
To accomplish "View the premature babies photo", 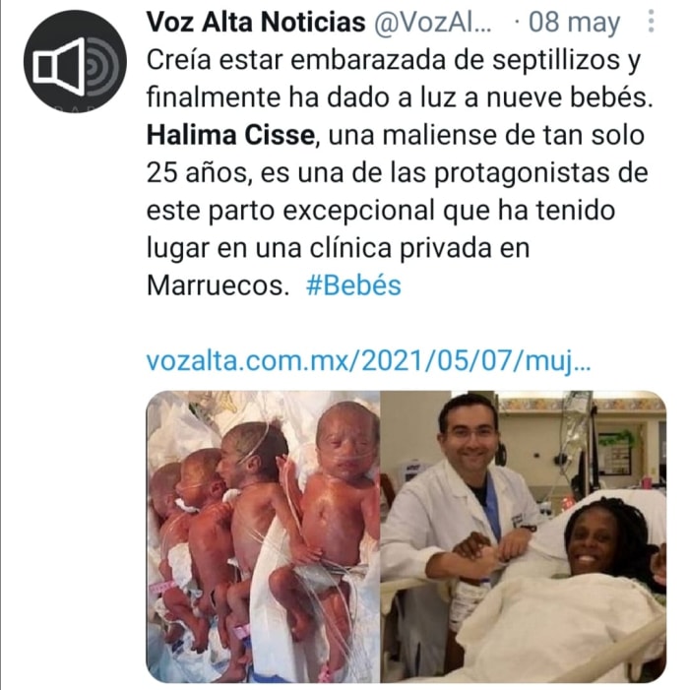I will click(263, 536).
